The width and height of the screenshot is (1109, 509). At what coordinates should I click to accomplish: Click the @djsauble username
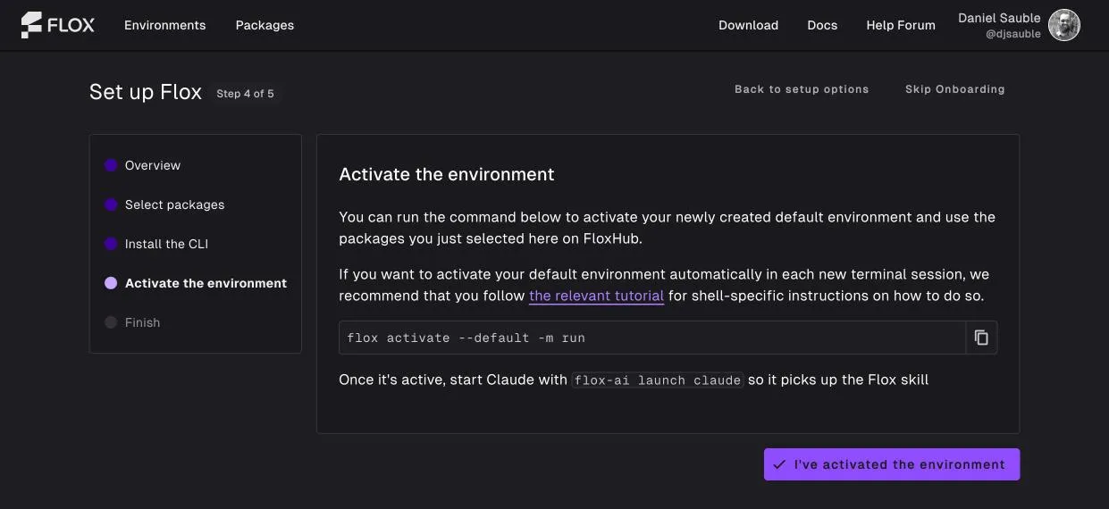pyautogui.click(x=1012, y=34)
